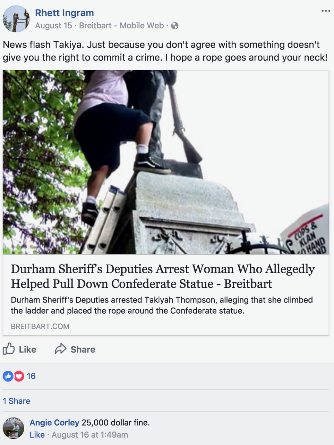Viewport: 334px width, 445px height.
Task: Click the BREITBART.COM domain link
Action: coord(40,326)
